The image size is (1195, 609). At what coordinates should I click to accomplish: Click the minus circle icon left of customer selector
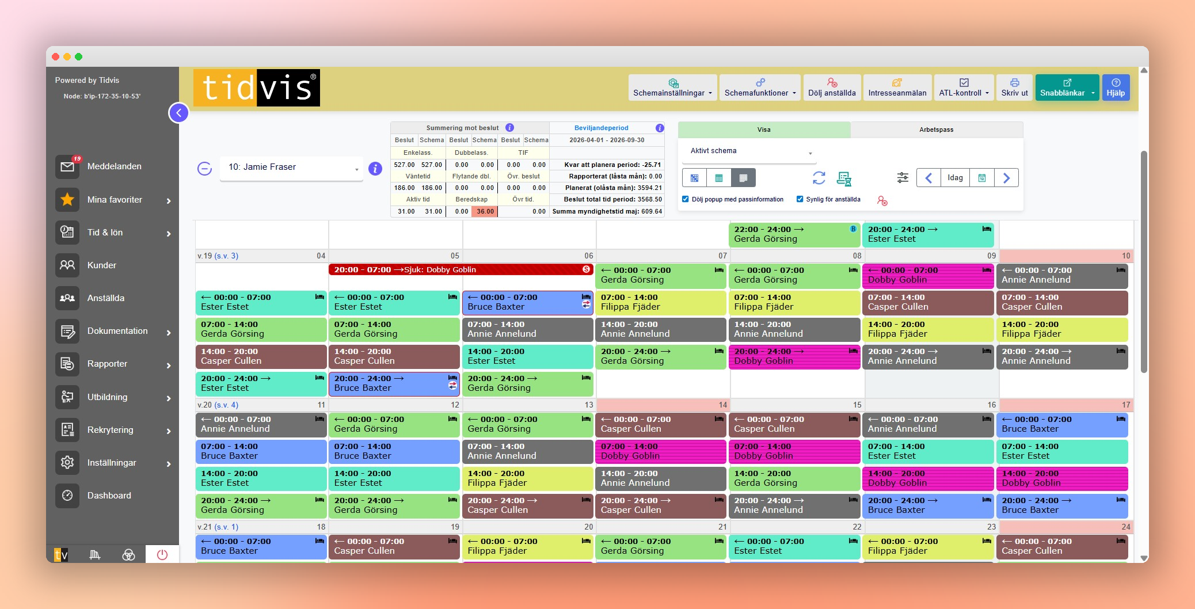click(x=205, y=169)
